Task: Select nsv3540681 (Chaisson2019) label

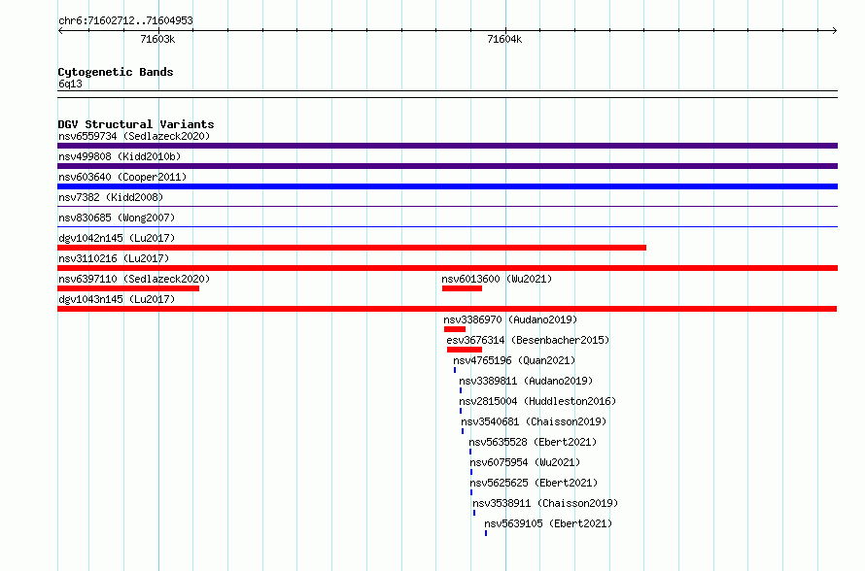Action: (534, 421)
